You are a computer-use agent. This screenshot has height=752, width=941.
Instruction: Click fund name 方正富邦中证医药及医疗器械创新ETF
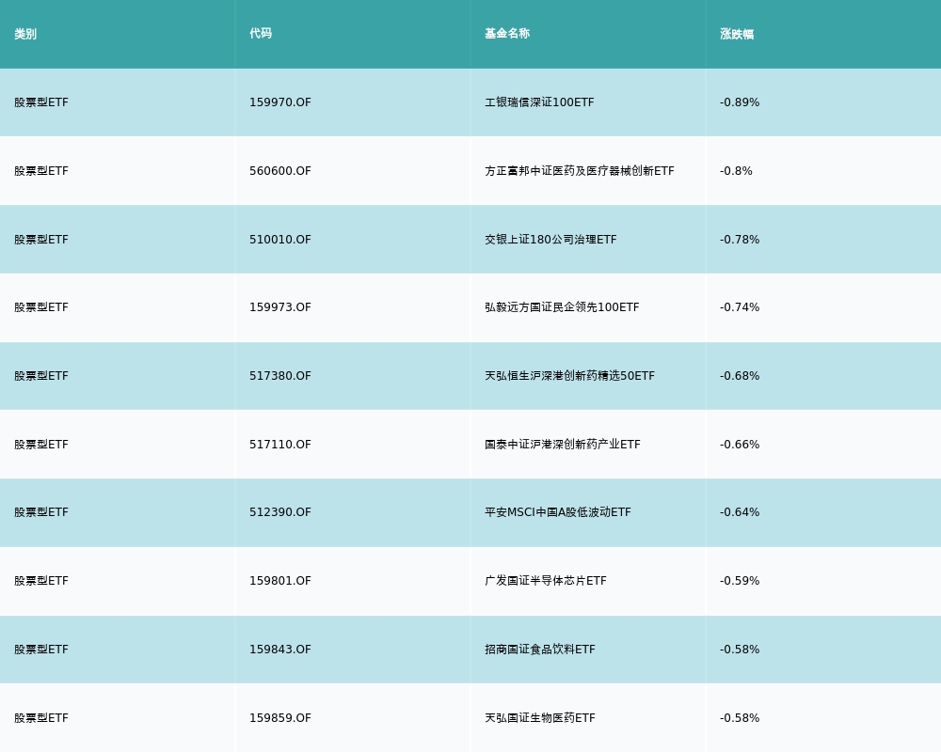[x=580, y=171]
